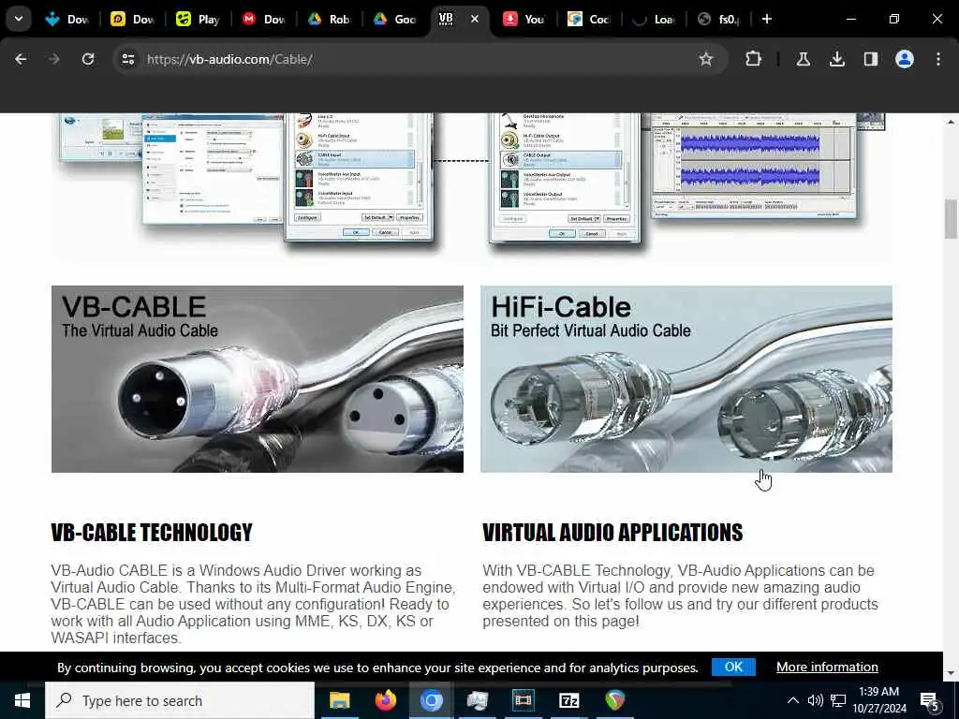Show hidden system tray icons chevron
The image size is (959, 719).
click(x=792, y=700)
